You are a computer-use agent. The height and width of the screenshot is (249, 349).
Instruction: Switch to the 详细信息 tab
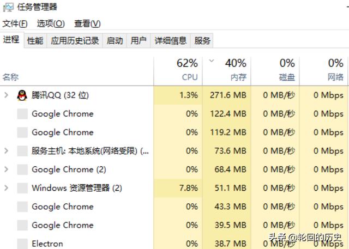(171, 40)
